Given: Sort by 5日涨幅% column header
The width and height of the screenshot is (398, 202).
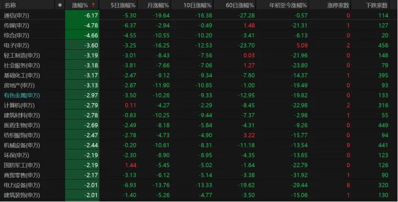Looking at the screenshot, I should (123, 5).
